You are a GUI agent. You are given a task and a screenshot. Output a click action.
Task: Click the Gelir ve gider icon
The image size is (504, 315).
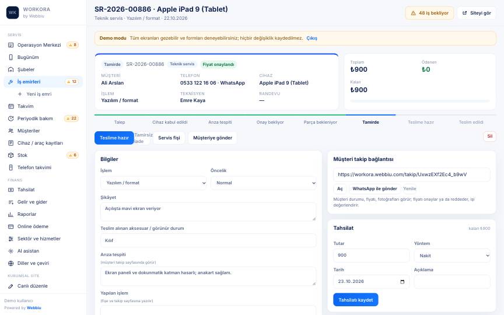pyautogui.click(x=10, y=202)
